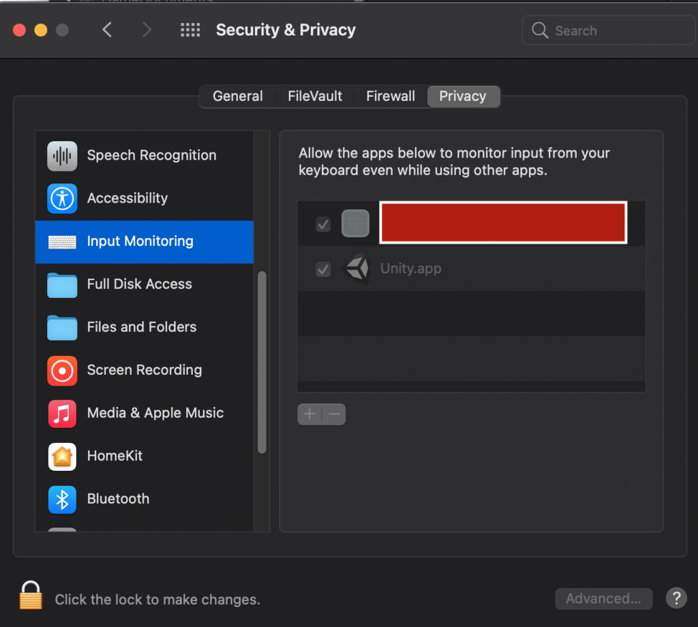Click the Screen Recording red icon
The width and height of the screenshot is (698, 627).
pos(62,370)
